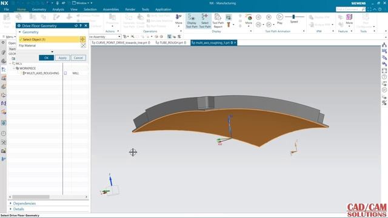Click the Select Tool Path icon
The height and width of the screenshot is (218, 388).
coord(205,21)
